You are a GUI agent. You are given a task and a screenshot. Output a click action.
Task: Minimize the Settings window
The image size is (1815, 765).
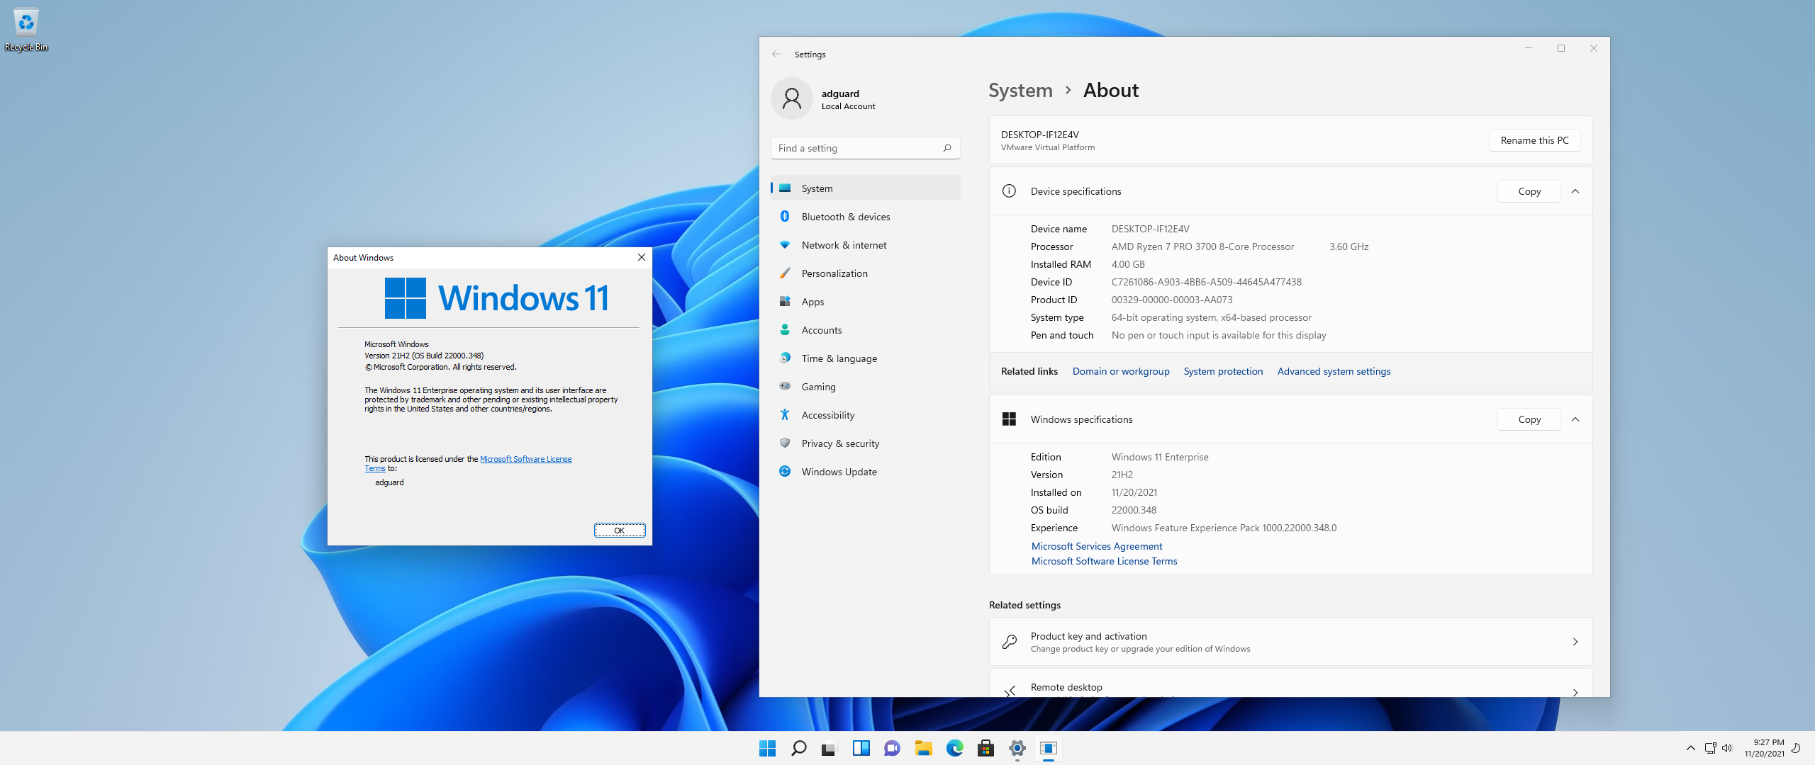(x=1529, y=48)
